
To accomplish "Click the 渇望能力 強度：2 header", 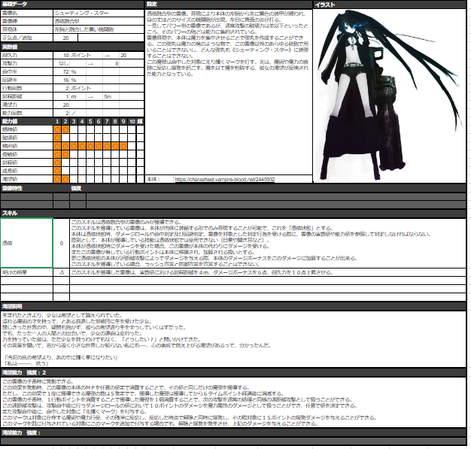I will [x=233, y=372].
